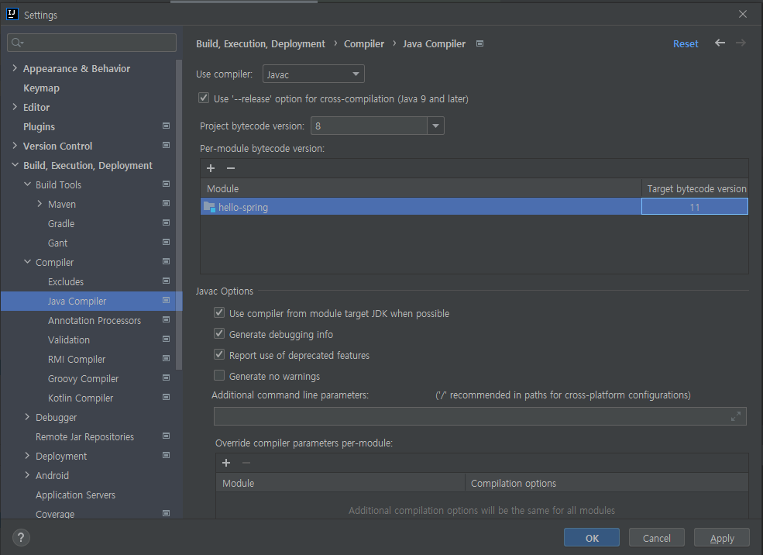This screenshot has width=763, height=555.
Task: Open Application Servers settings
Action: pyautogui.click(x=75, y=495)
